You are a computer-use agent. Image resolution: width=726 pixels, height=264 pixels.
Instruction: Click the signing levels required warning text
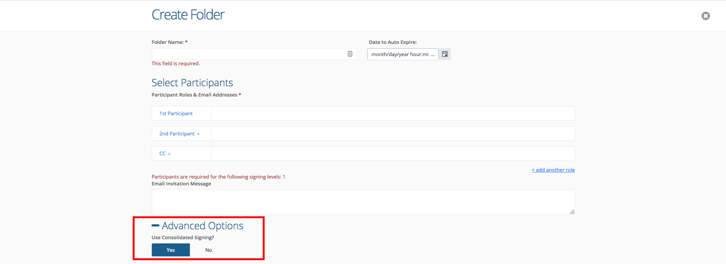pyautogui.click(x=218, y=177)
